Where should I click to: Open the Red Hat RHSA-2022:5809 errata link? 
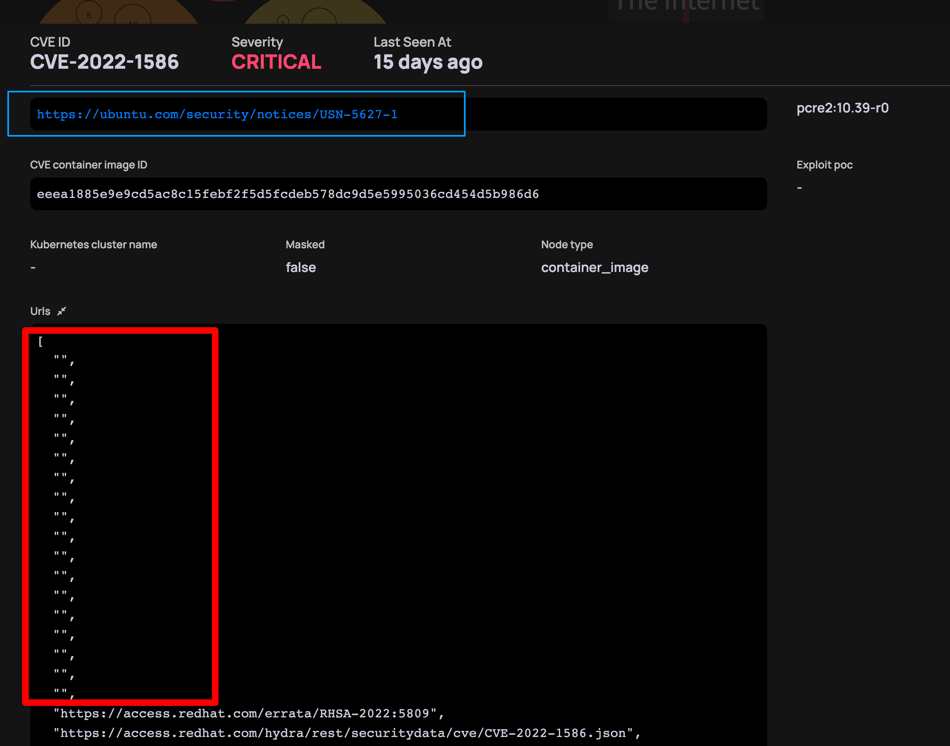tap(249, 713)
